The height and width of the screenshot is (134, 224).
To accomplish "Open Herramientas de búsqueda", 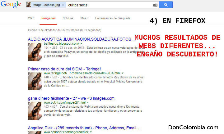I will [x=113, y=18].
